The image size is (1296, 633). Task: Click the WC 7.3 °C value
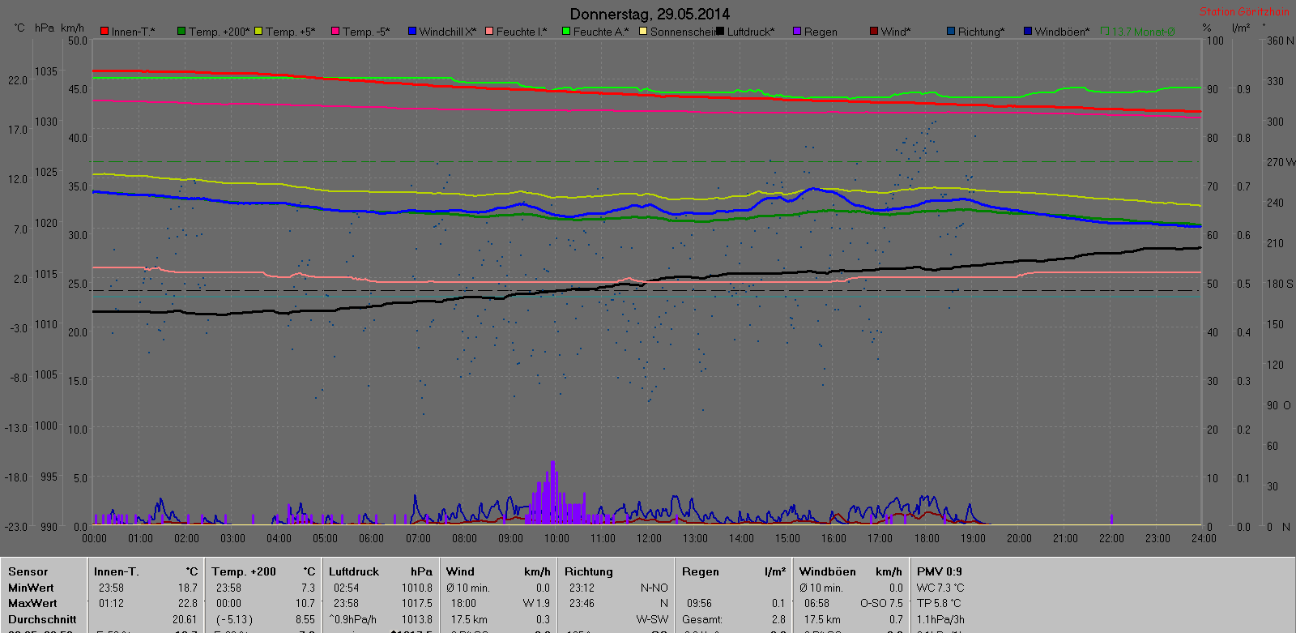(x=940, y=588)
